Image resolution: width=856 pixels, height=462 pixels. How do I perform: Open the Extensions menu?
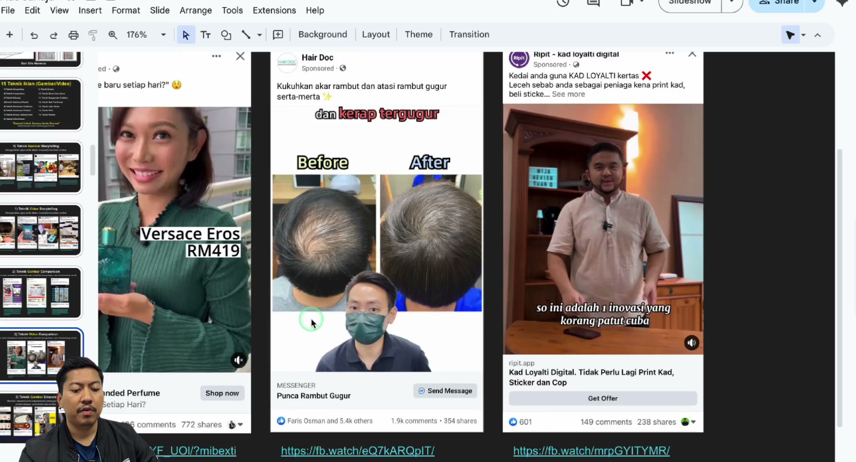pos(274,10)
